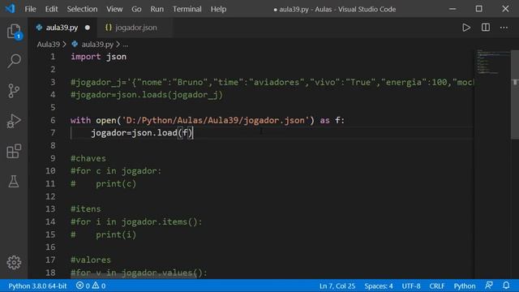Open notifications bell in status bar
The height and width of the screenshot is (292, 519).
[506, 286]
